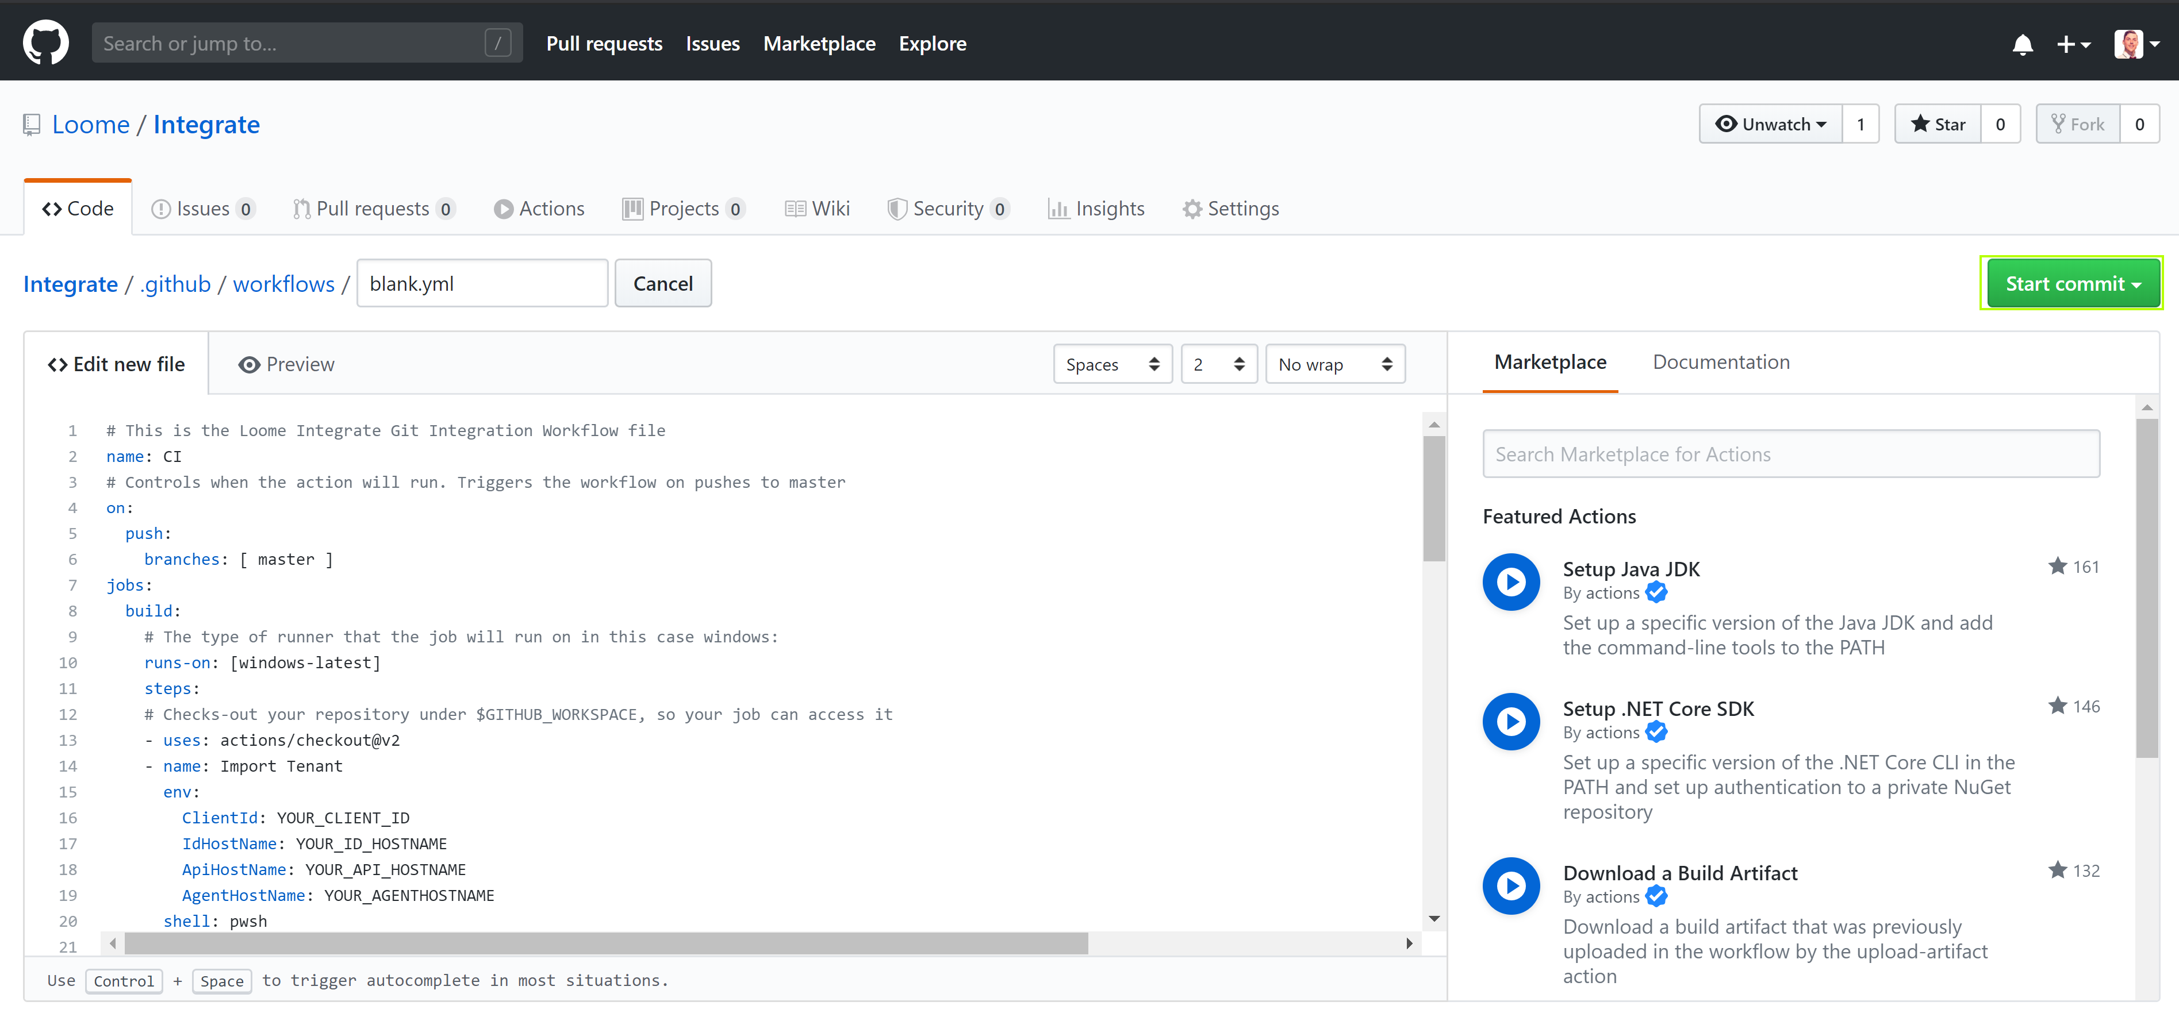The width and height of the screenshot is (2179, 1017).
Task: Open Pull requests in top navigation
Action: [604, 43]
